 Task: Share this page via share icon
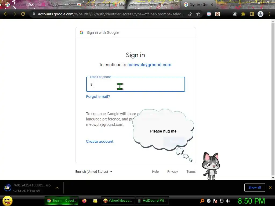[x=190, y=14]
